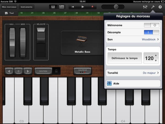This screenshot has width=165, height=124.
Task: Toggle the Métronome switch
Action: pyautogui.click(x=152, y=25)
